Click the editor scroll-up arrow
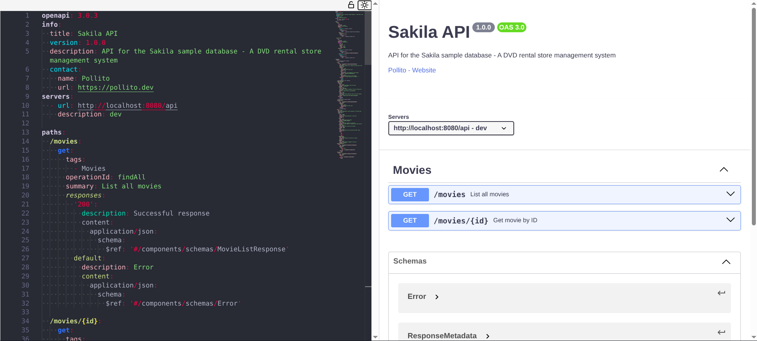The width and height of the screenshot is (757, 341). click(375, 4)
